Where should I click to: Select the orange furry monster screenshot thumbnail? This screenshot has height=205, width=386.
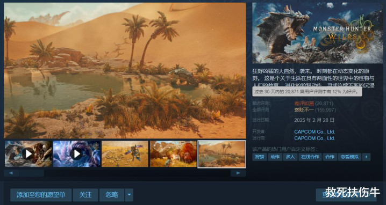173,154
